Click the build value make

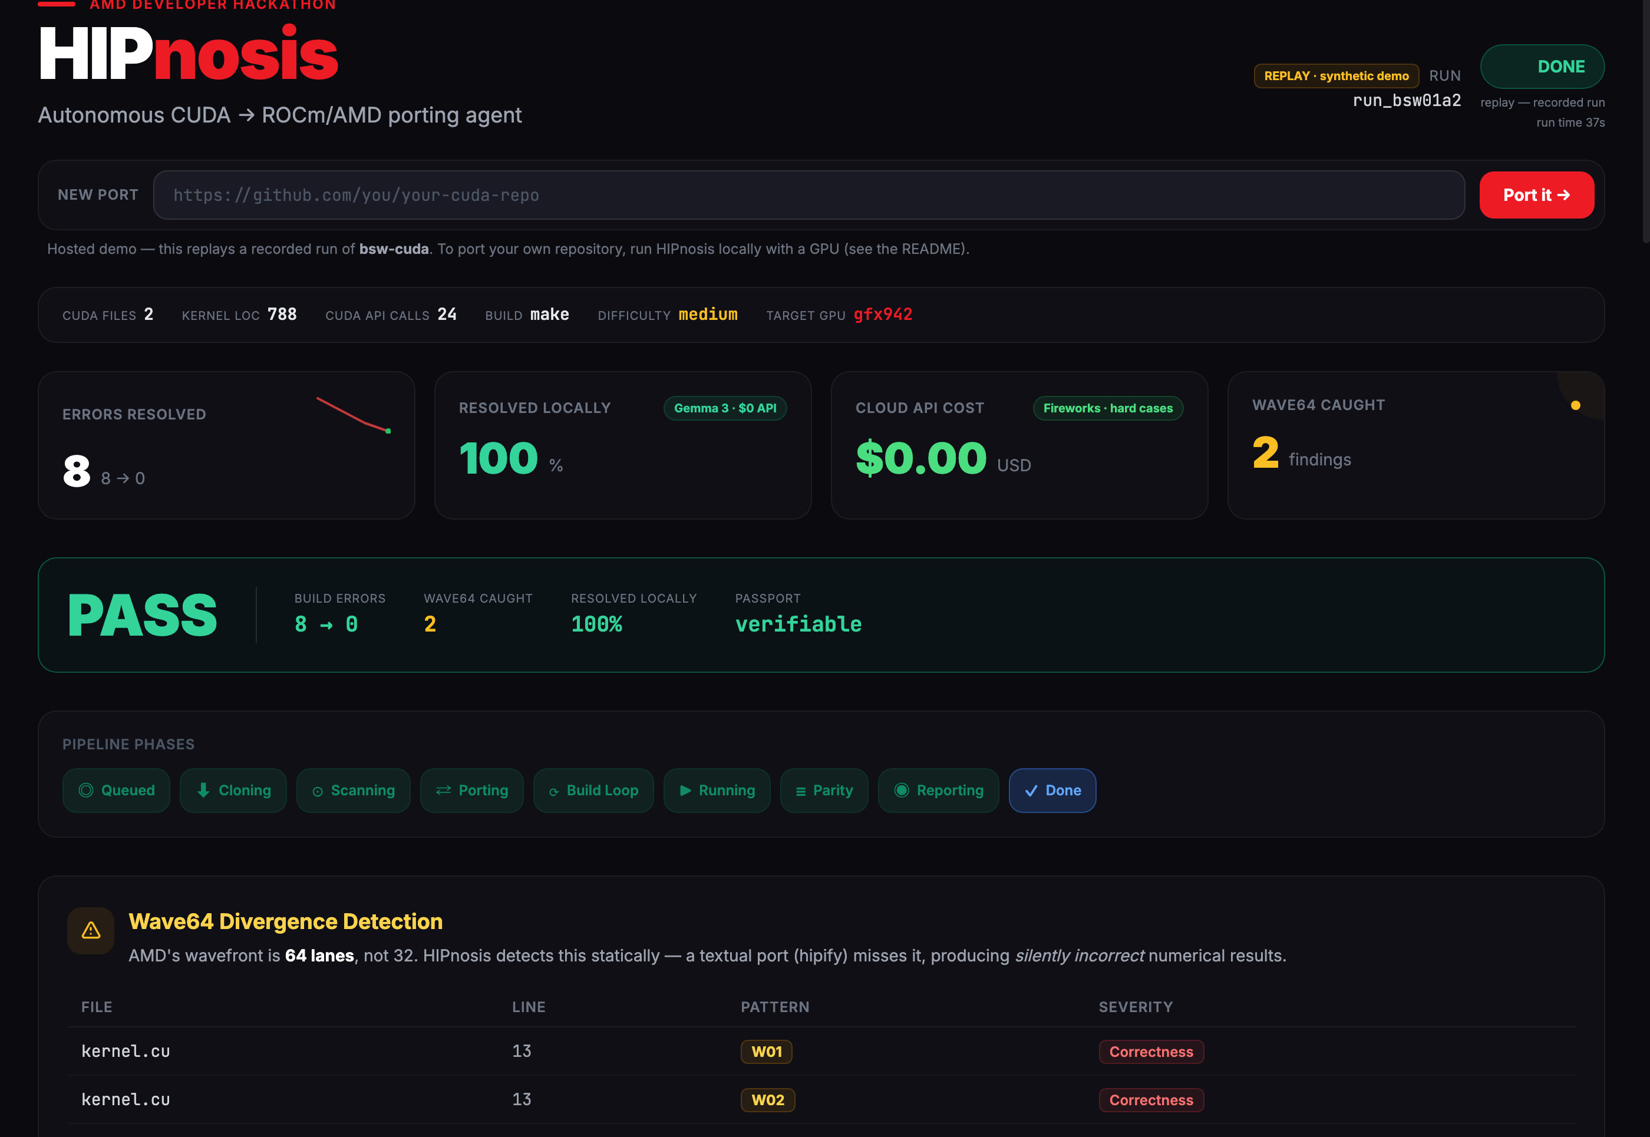549,314
